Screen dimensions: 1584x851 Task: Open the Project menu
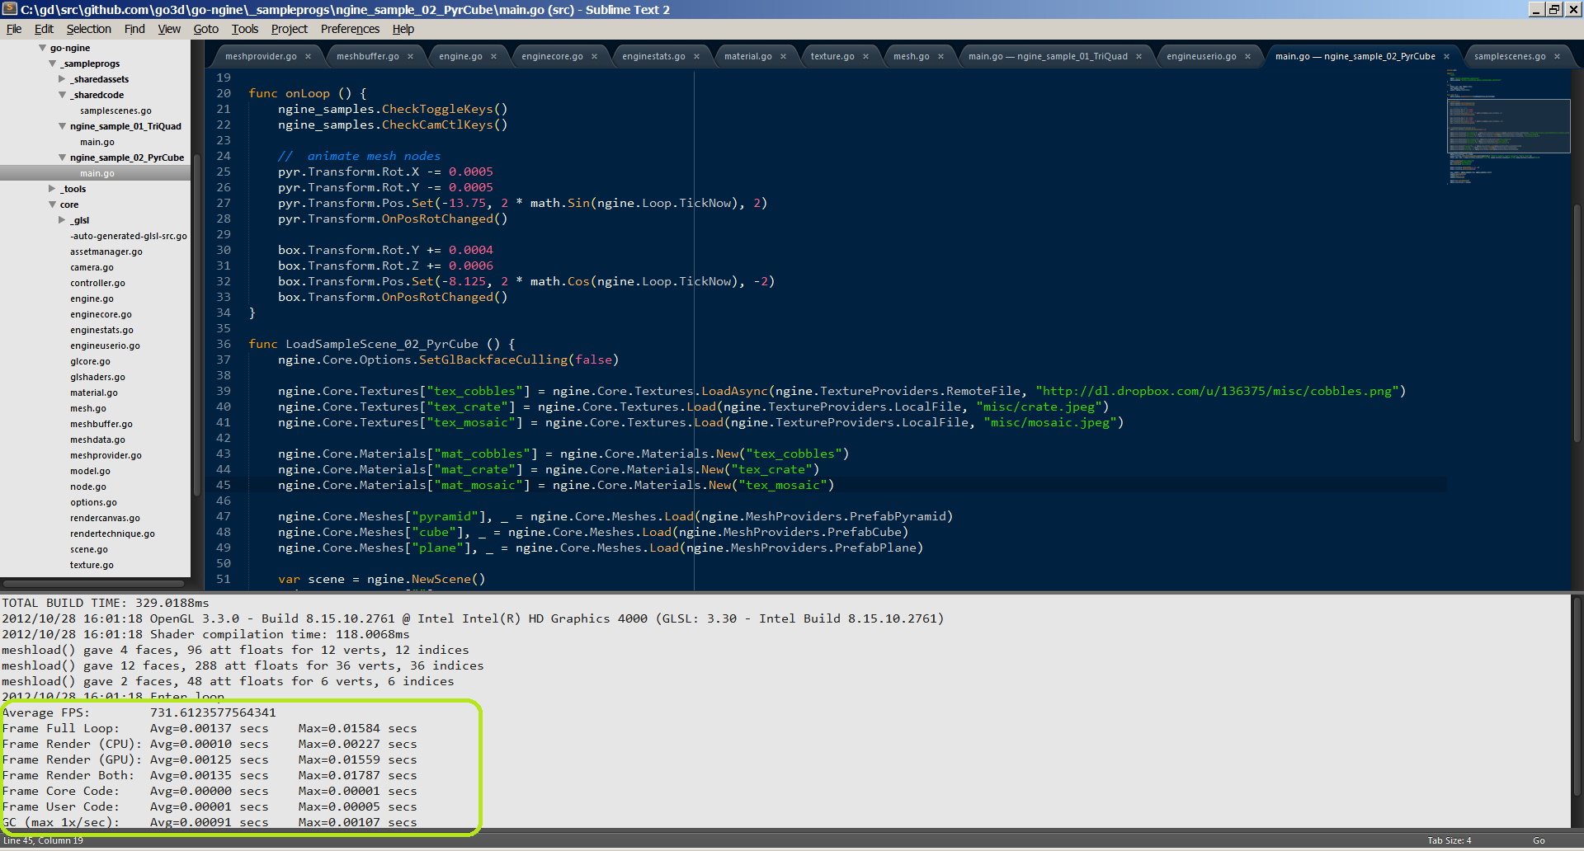(289, 29)
